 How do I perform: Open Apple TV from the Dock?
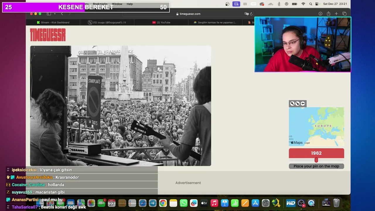pos(204,203)
